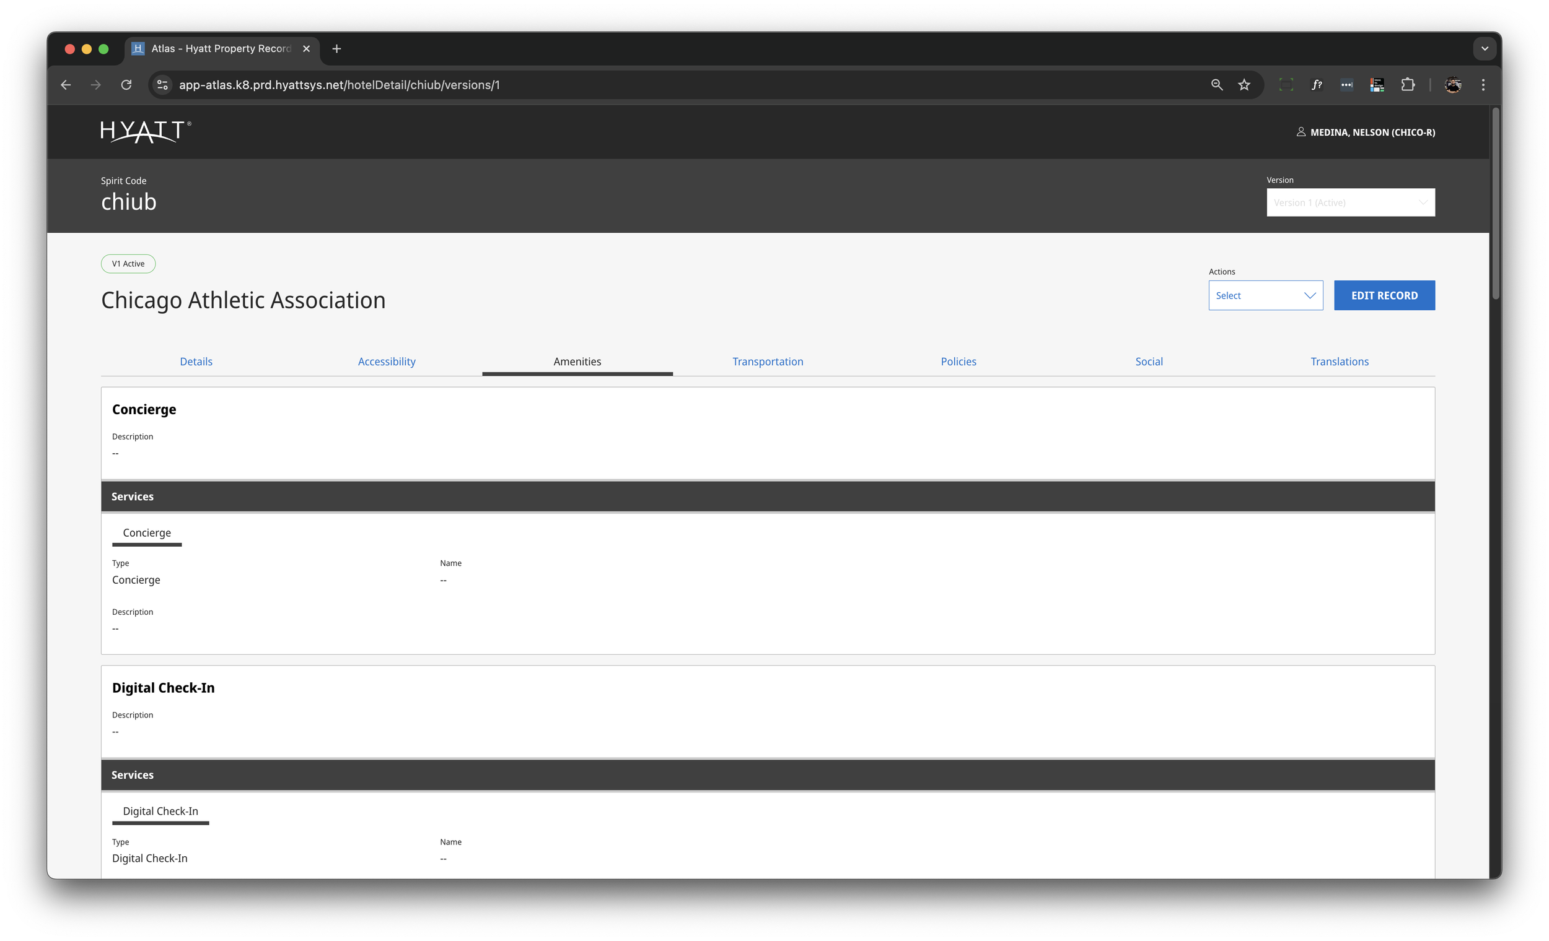Image resolution: width=1549 pixels, height=941 pixels.
Task: Select the Policies tab
Action: click(957, 362)
